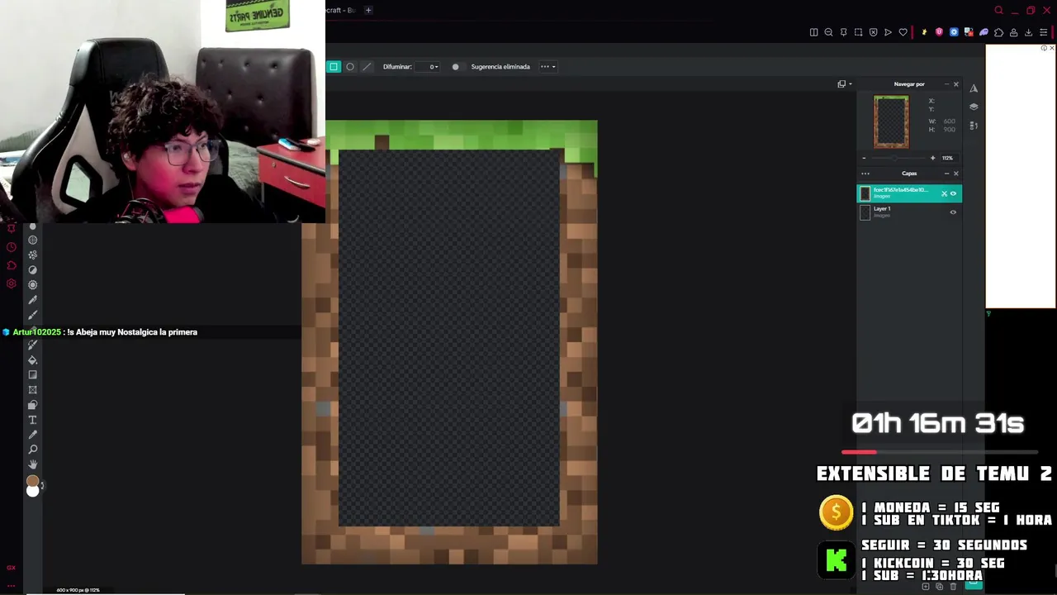Select the Frame tool with crossed box
The width and height of the screenshot is (1057, 595).
pyautogui.click(x=33, y=390)
